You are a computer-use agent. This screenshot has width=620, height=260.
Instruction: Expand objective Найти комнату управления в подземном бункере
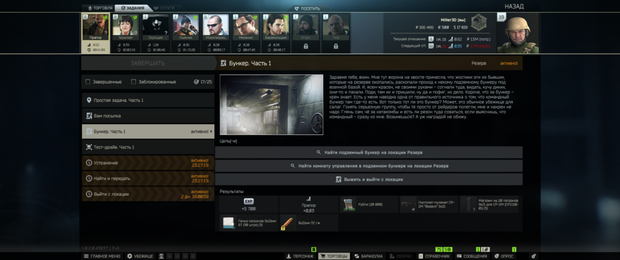369,165
